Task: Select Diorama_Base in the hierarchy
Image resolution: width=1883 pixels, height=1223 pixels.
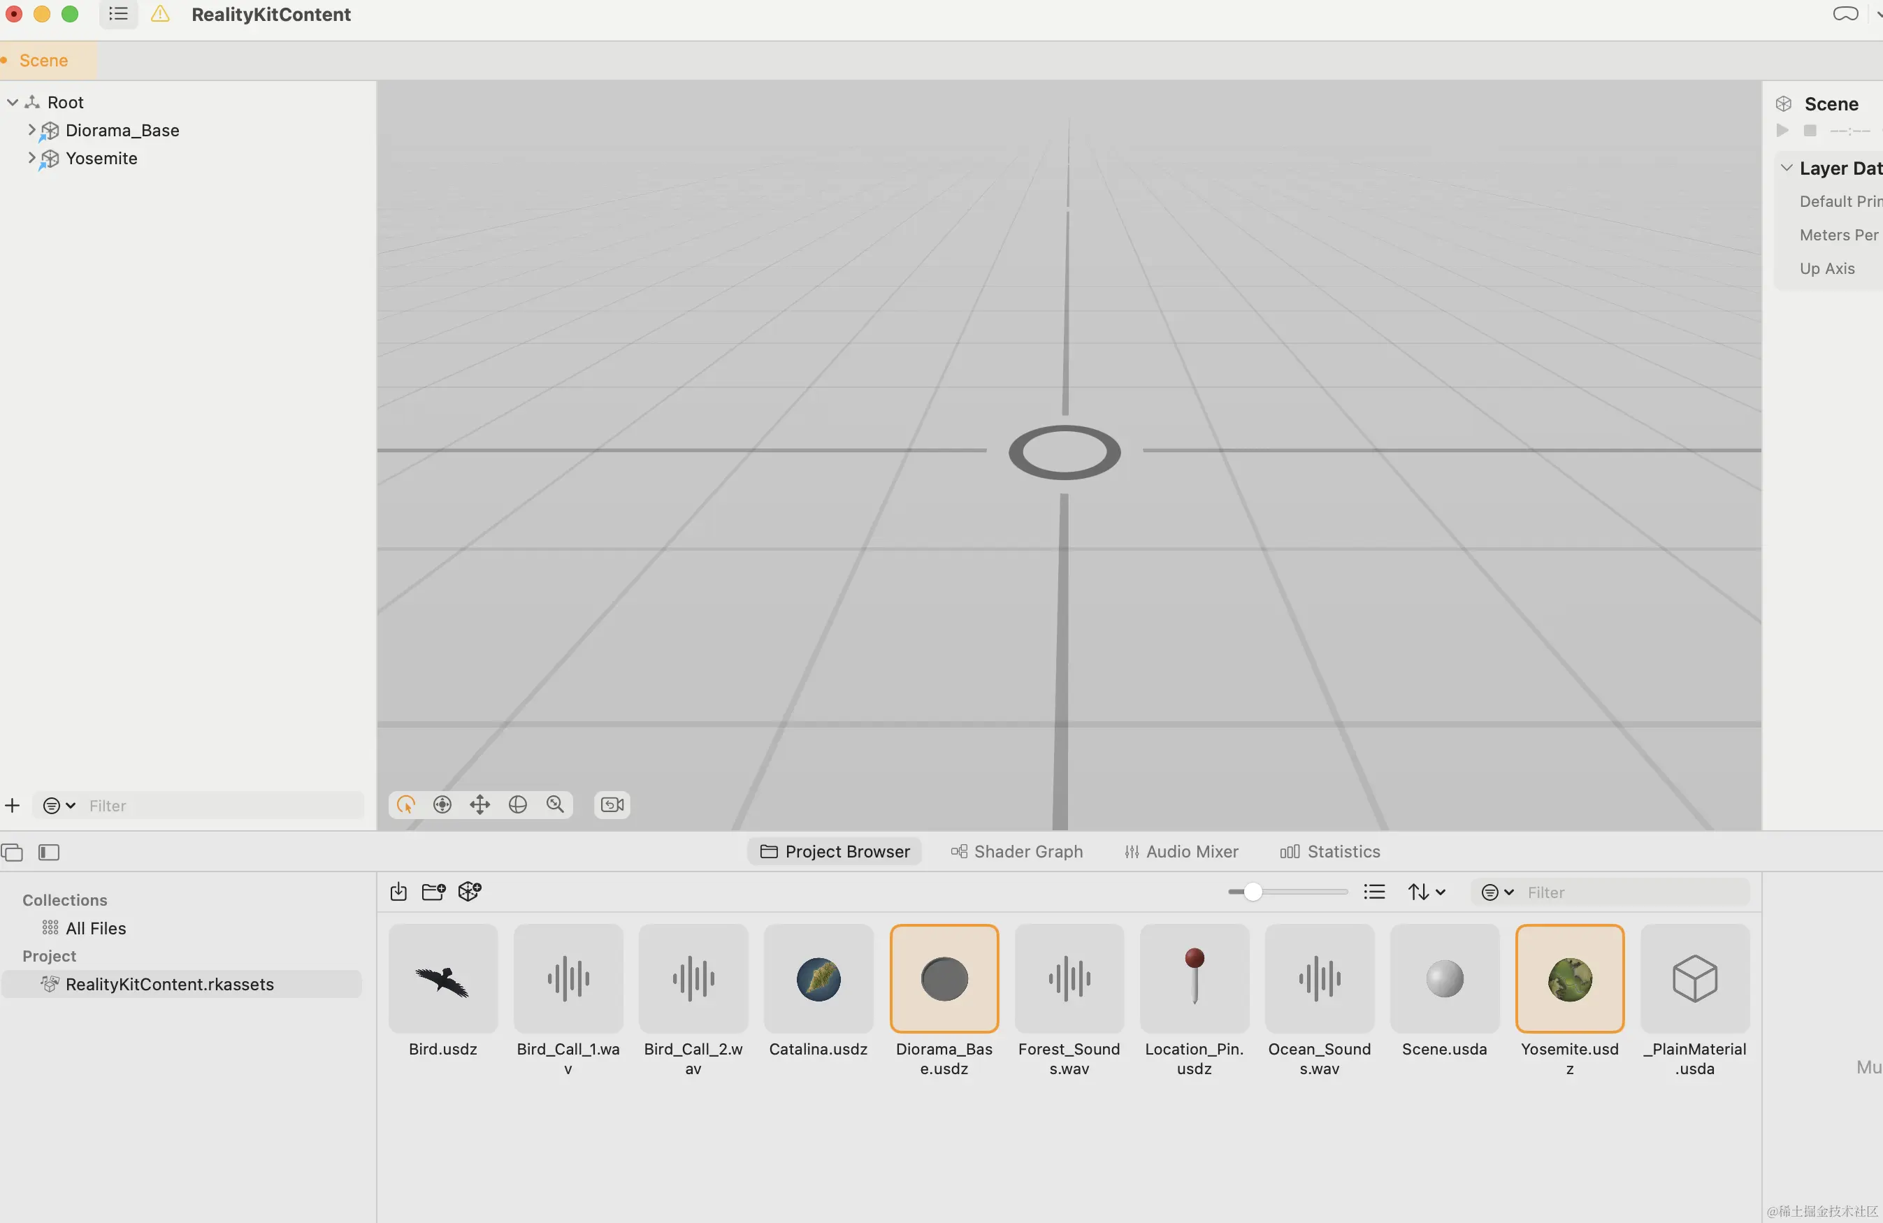Action: click(x=122, y=131)
